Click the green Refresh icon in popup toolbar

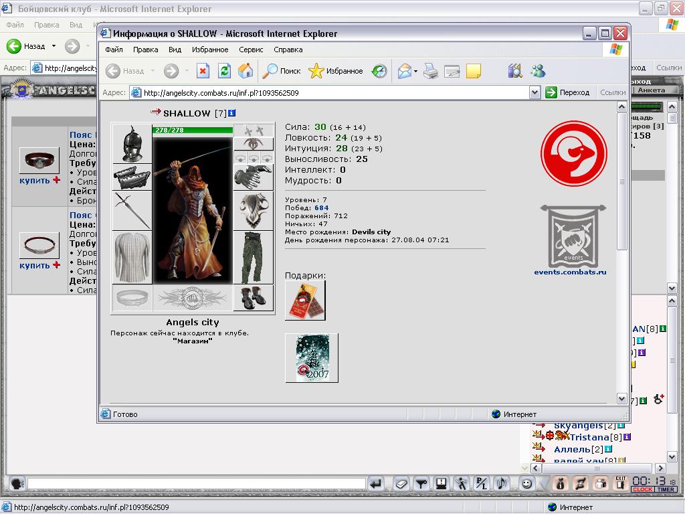tap(225, 71)
